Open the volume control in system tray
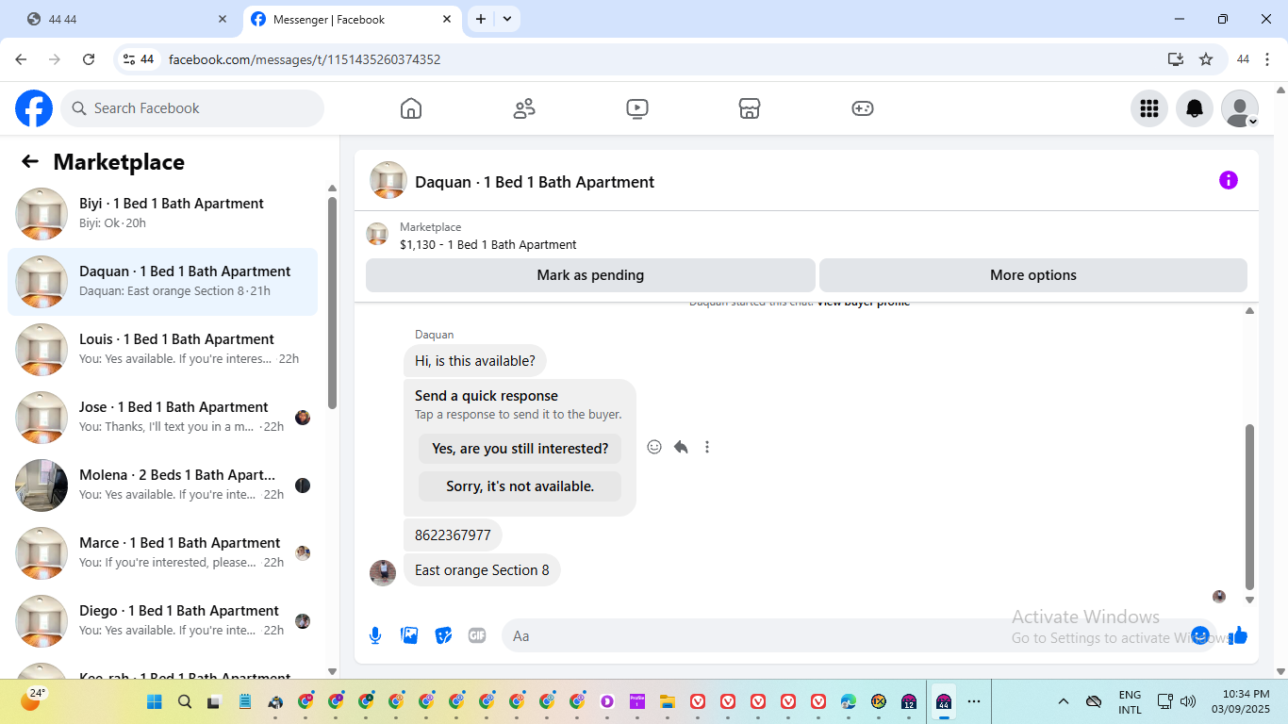Image resolution: width=1288 pixels, height=724 pixels. (1188, 701)
